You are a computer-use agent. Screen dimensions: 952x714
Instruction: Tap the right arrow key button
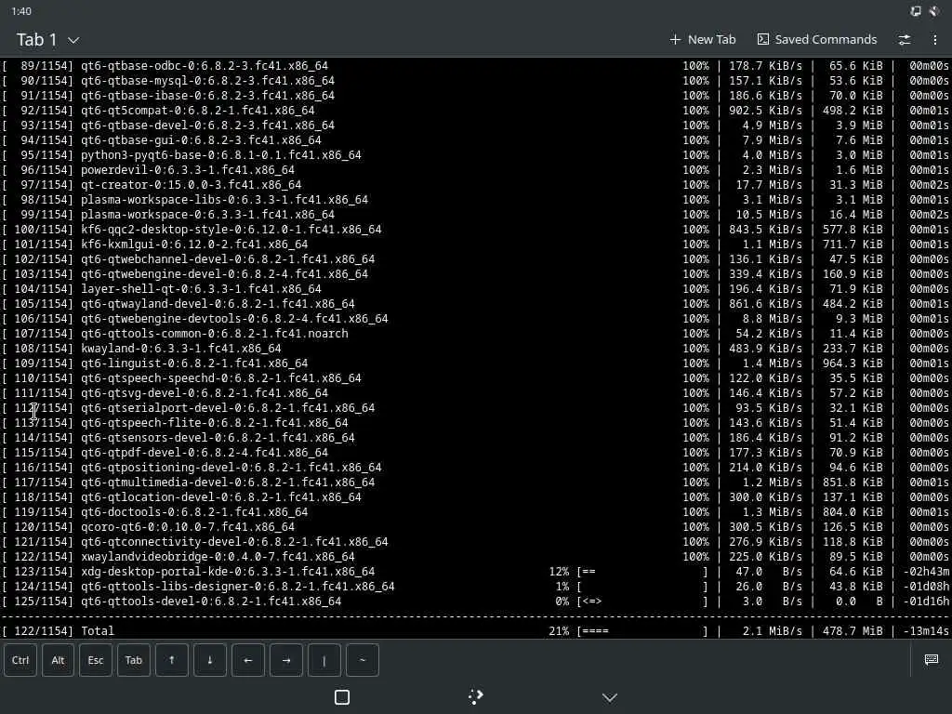coord(286,660)
